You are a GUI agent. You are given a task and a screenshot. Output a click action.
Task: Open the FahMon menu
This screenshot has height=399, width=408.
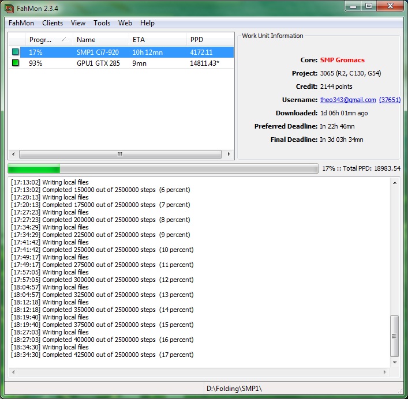point(21,23)
